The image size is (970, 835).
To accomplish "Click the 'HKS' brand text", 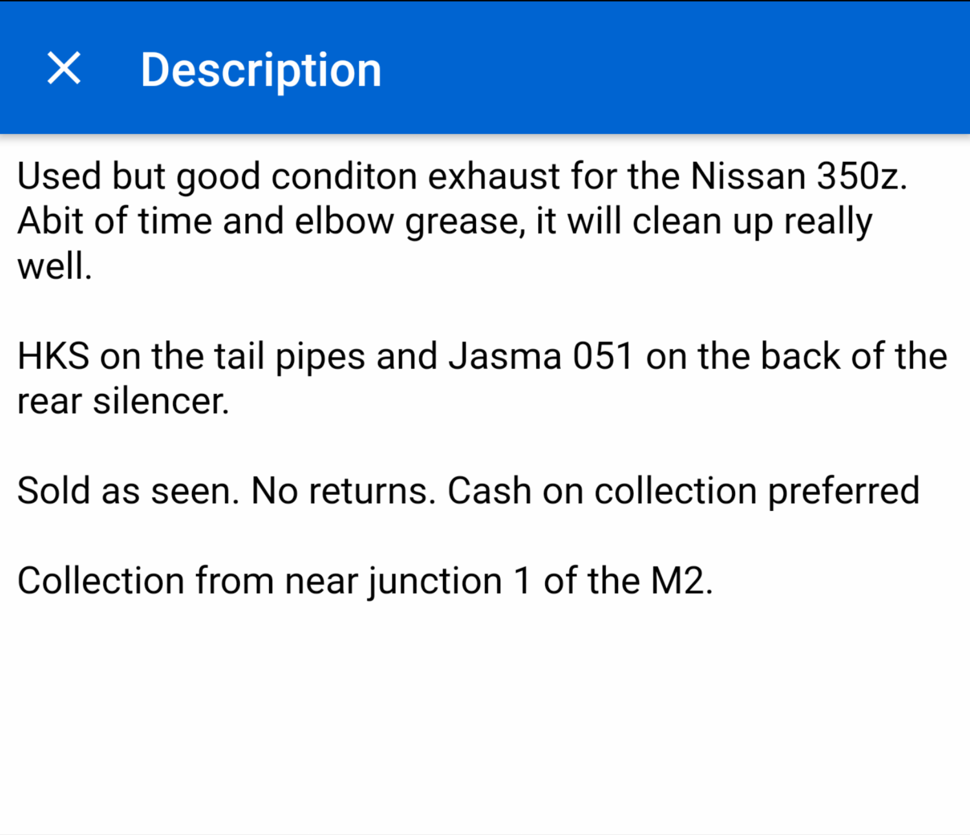I will coord(53,356).
